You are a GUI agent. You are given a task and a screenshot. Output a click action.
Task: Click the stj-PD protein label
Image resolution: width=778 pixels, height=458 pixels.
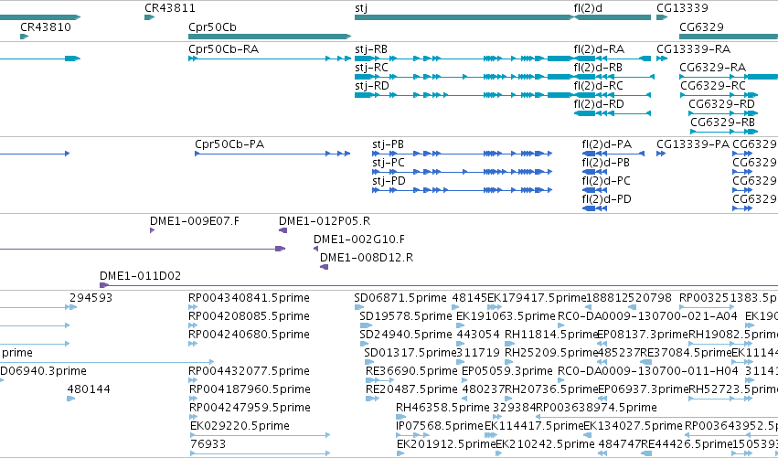click(x=389, y=181)
